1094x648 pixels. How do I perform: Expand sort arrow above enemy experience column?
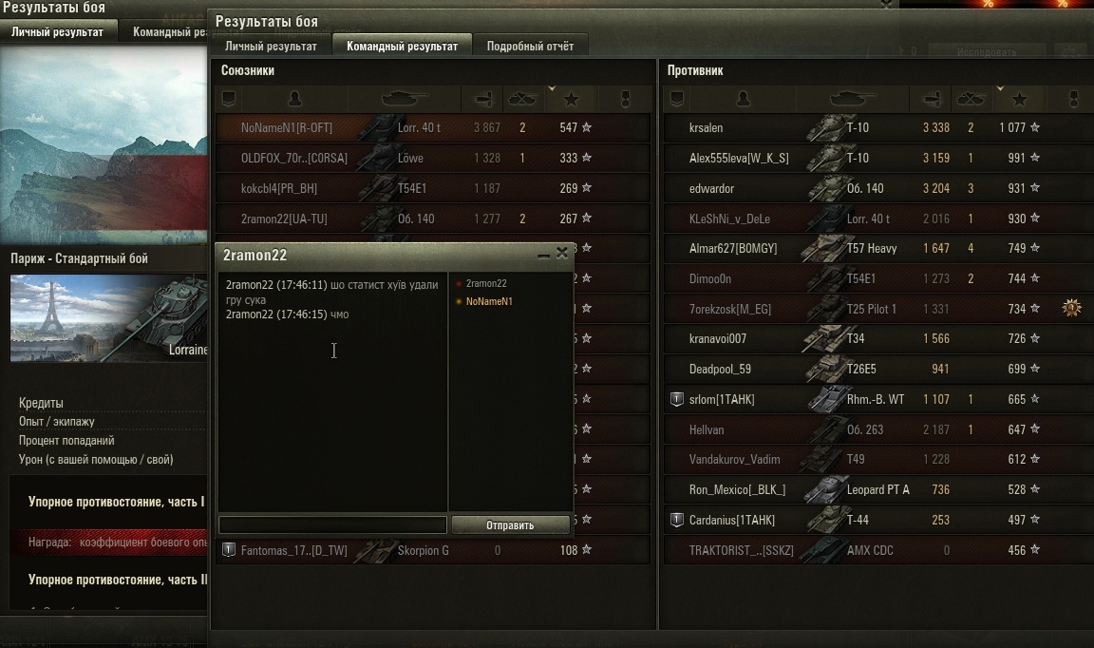click(1000, 88)
